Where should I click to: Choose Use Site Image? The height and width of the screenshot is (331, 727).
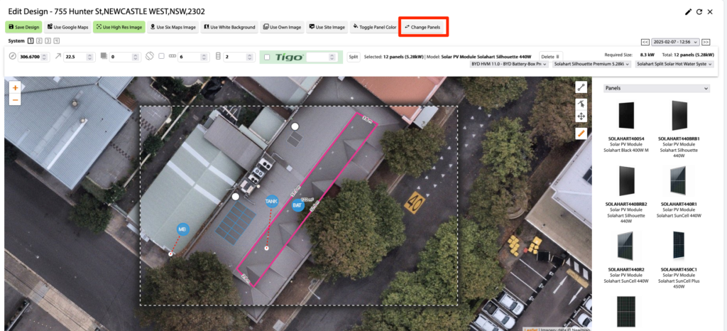tap(327, 28)
